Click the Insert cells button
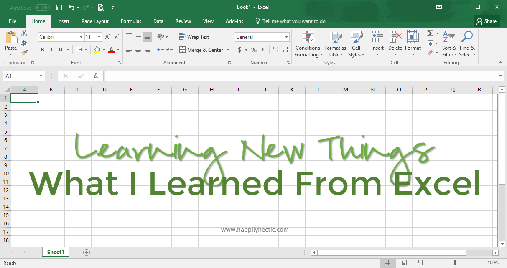This screenshot has height=268, width=507. click(377, 44)
